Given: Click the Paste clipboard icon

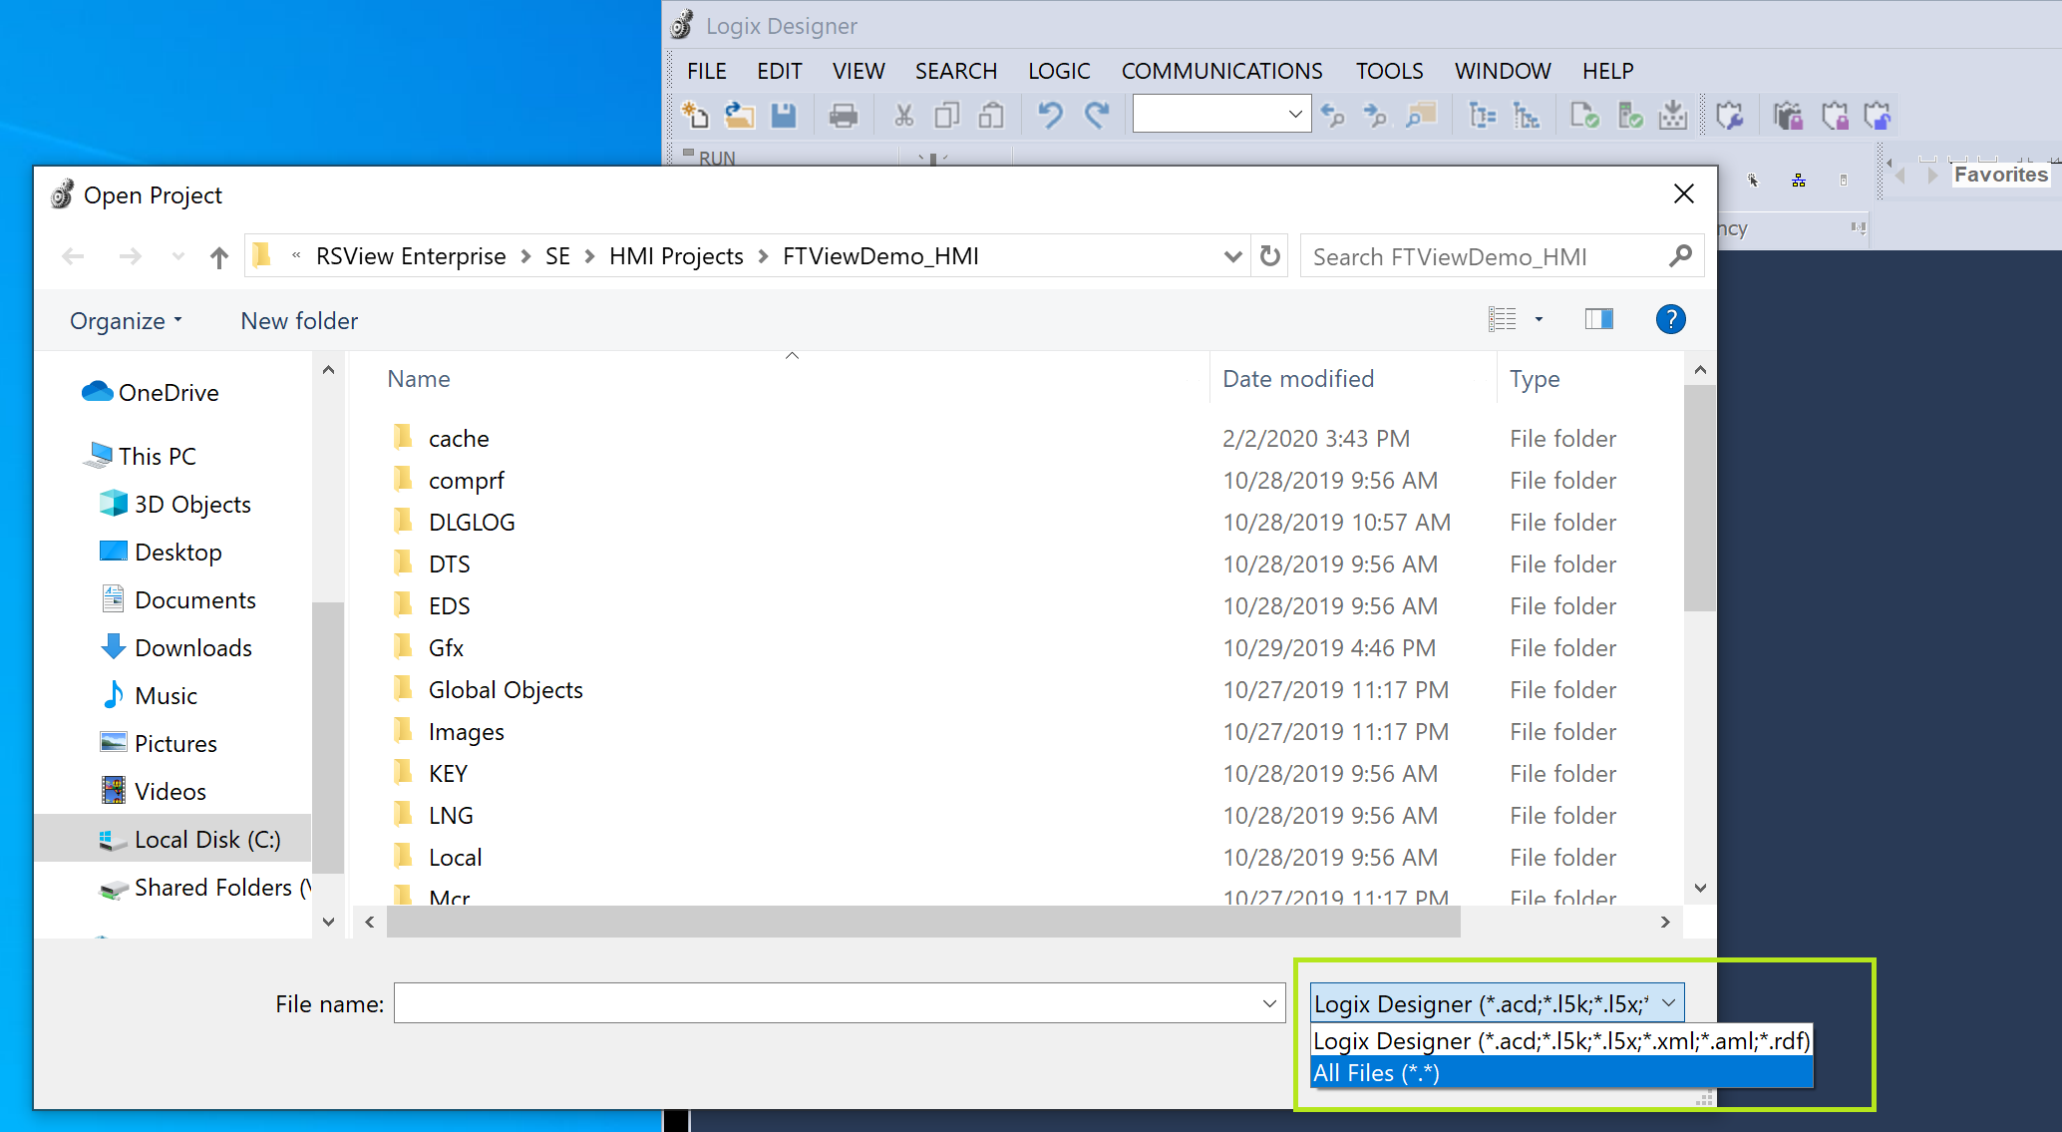Looking at the screenshot, I should (990, 116).
